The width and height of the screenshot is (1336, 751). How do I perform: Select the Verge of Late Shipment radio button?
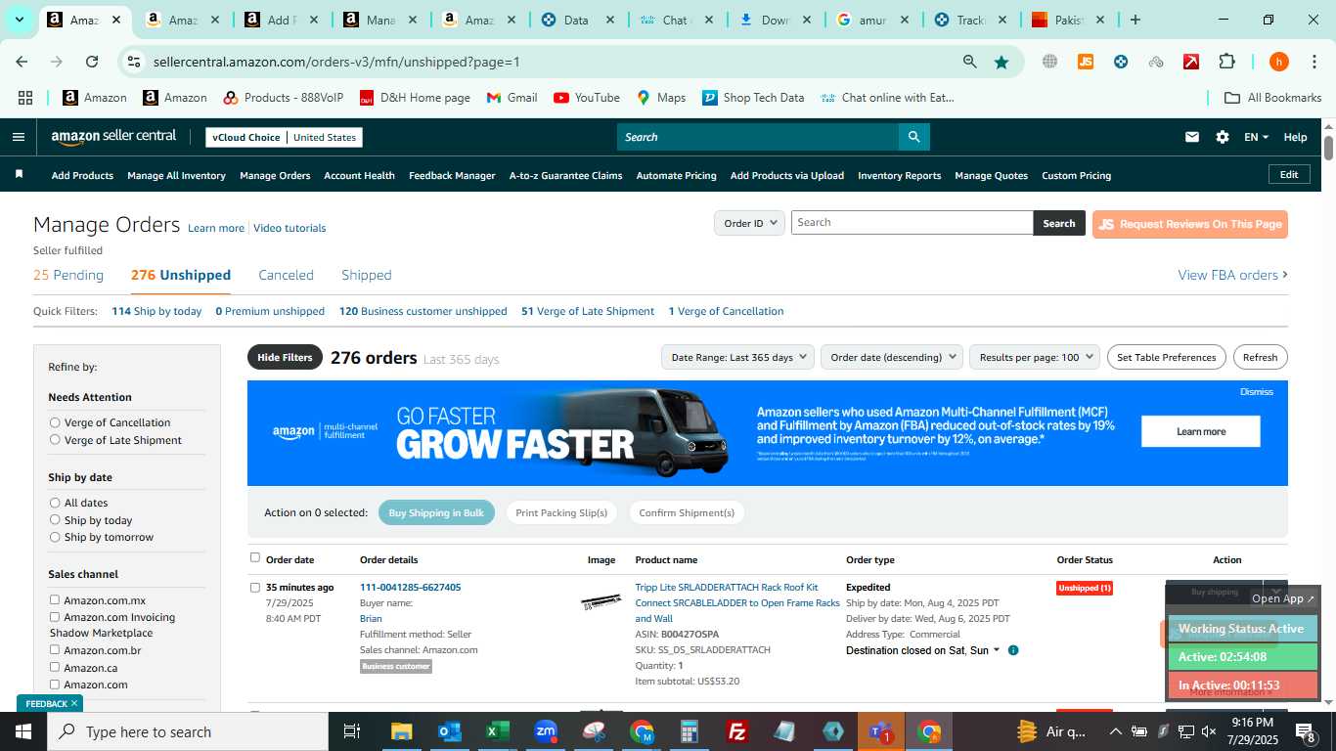click(55, 440)
